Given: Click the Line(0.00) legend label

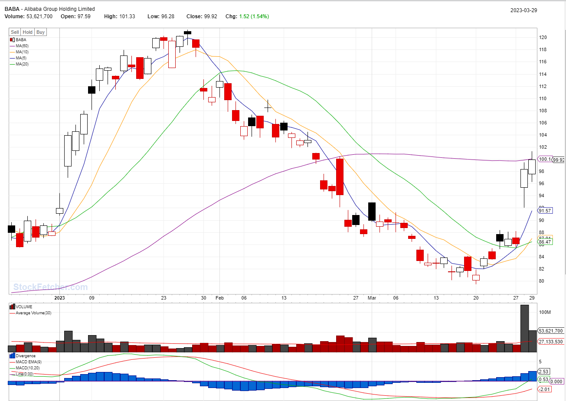Looking at the screenshot, I should coord(24,374).
